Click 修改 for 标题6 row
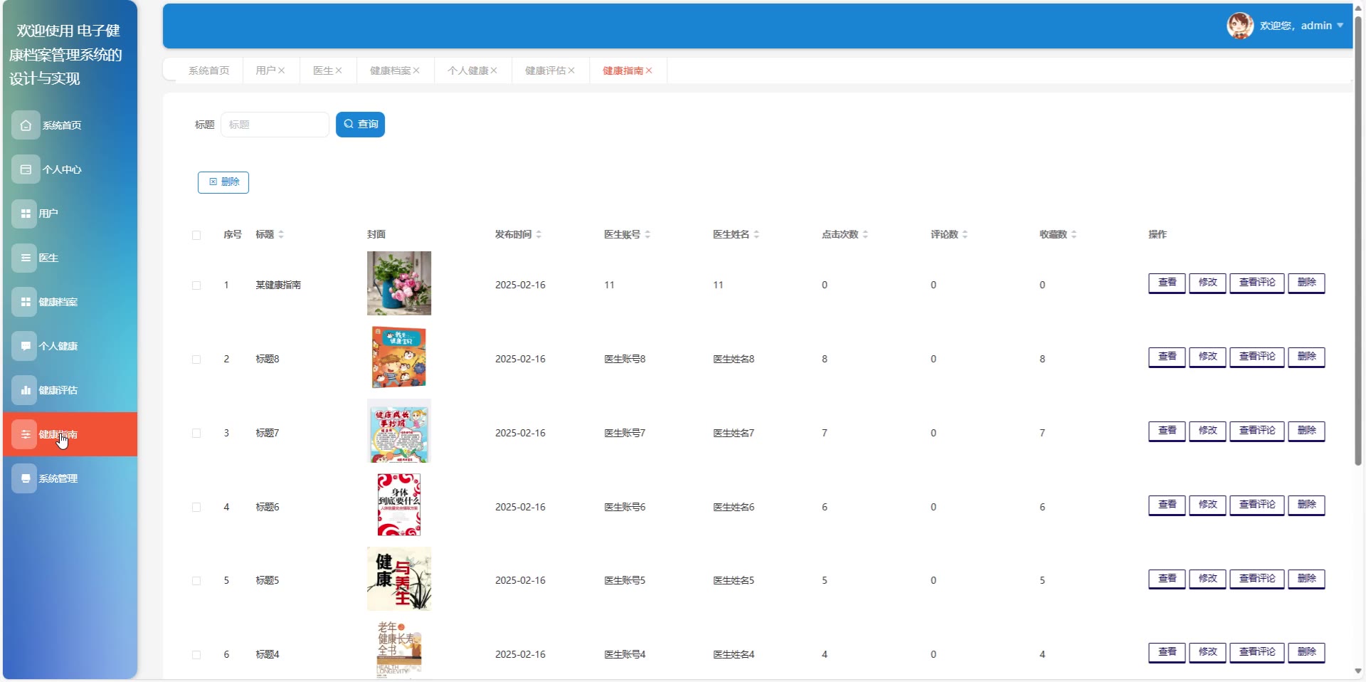 tap(1207, 505)
